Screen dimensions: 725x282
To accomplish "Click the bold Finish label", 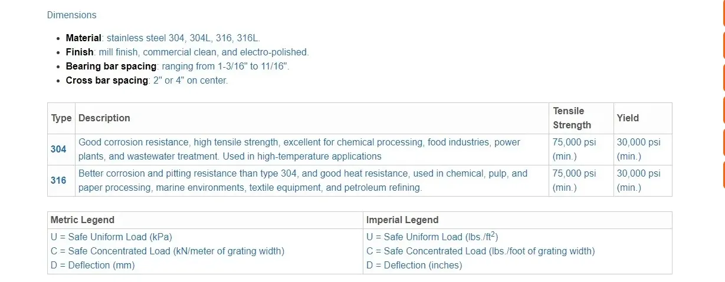I will tap(80, 52).
